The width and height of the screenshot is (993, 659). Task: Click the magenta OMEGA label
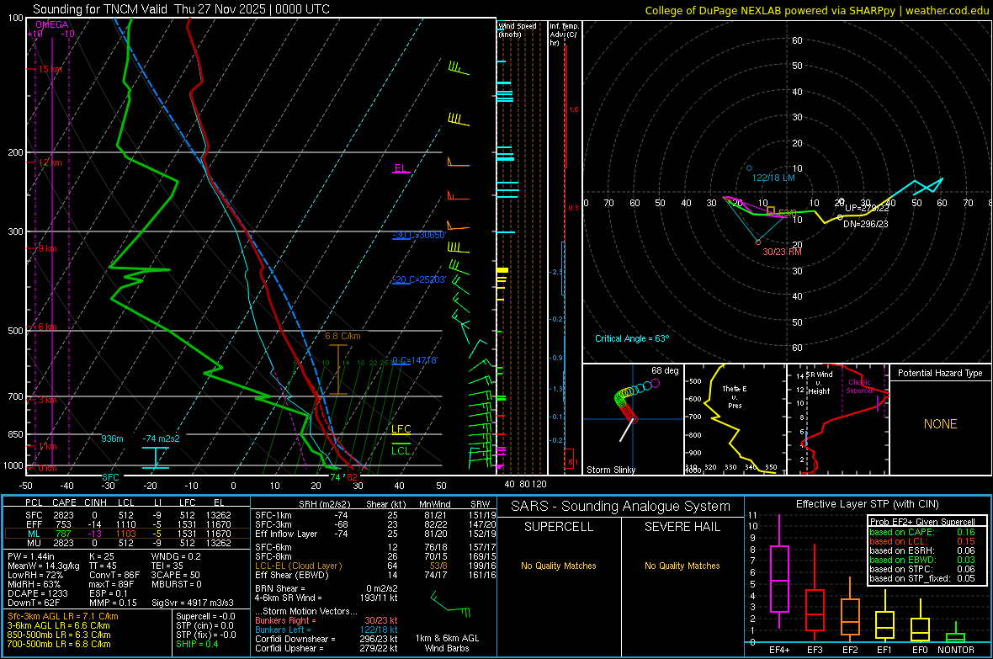(x=52, y=24)
